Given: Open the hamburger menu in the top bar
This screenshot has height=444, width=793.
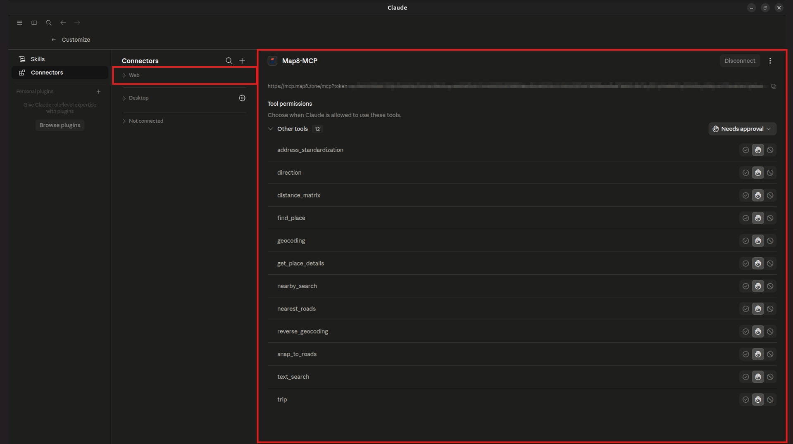Looking at the screenshot, I should click(x=19, y=23).
